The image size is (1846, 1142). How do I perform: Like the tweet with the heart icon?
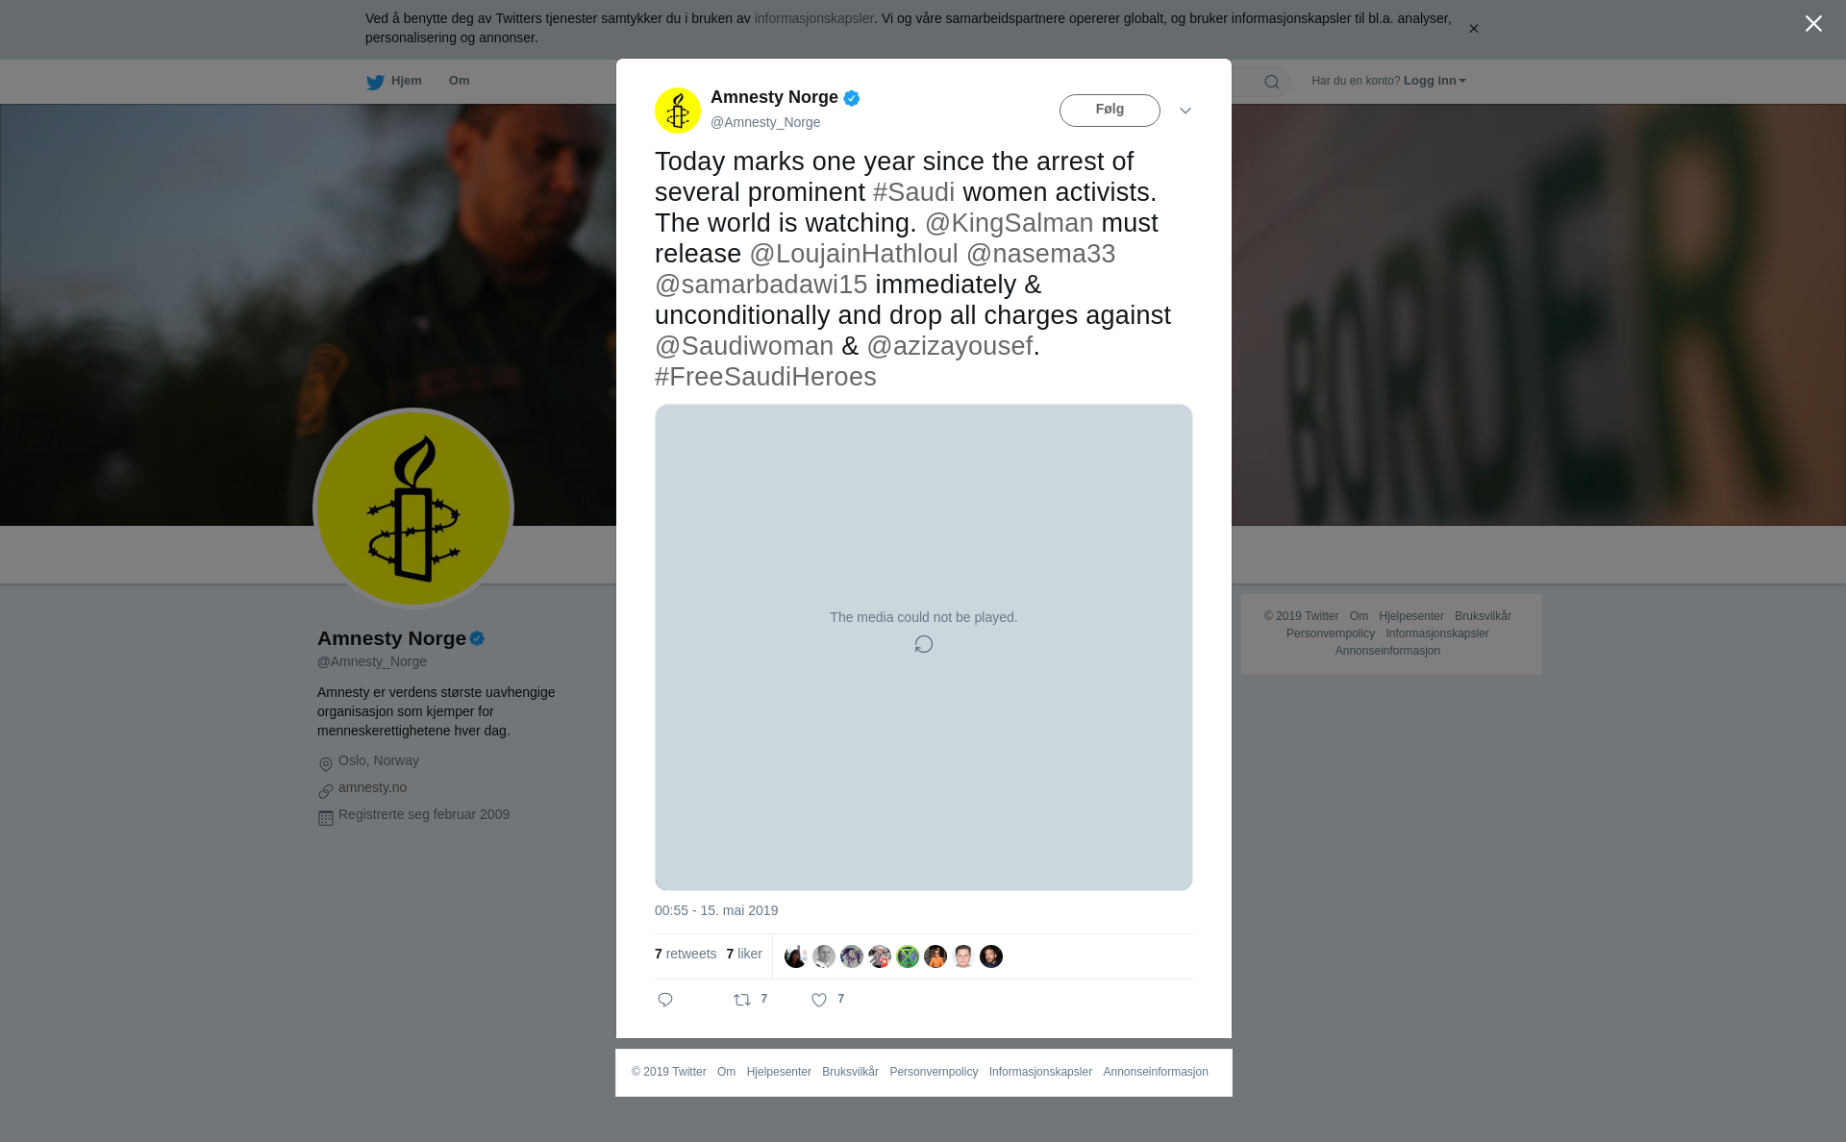pos(819,1000)
